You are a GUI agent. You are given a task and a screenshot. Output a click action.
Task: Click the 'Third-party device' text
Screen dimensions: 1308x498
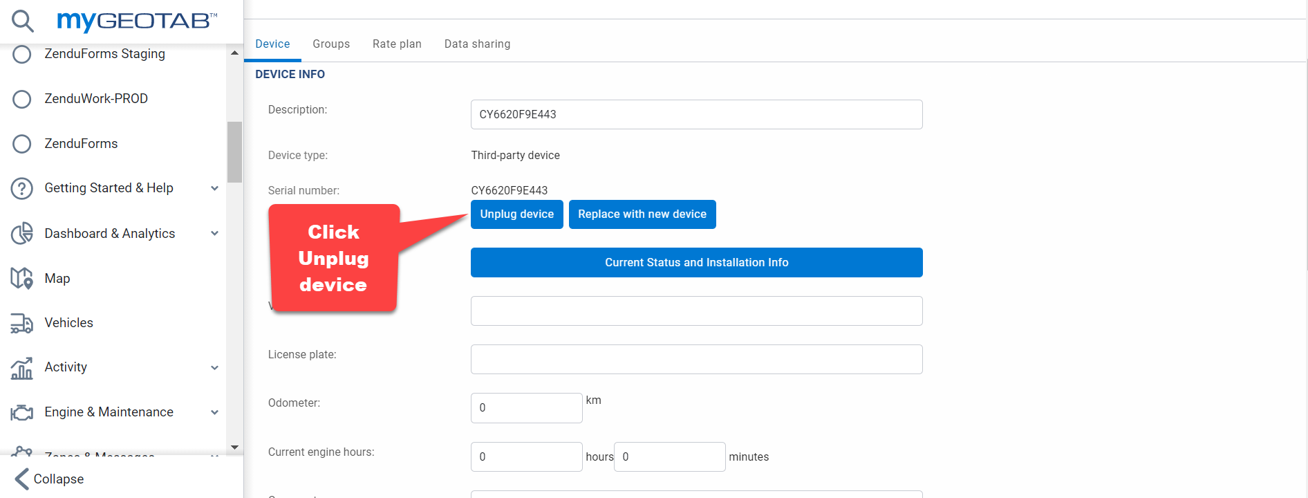[x=516, y=156]
